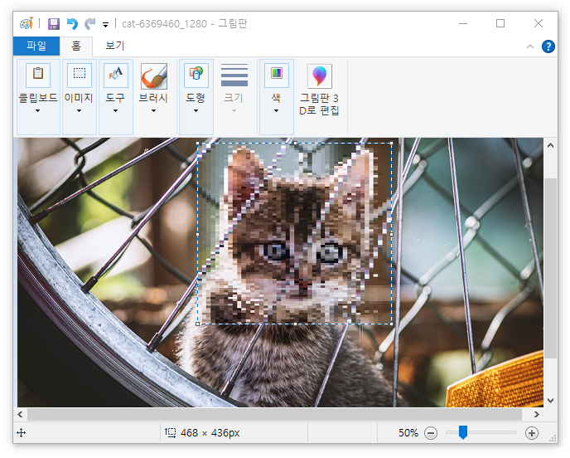Click the 도구 tools icon
570x458 pixels.
(116, 75)
